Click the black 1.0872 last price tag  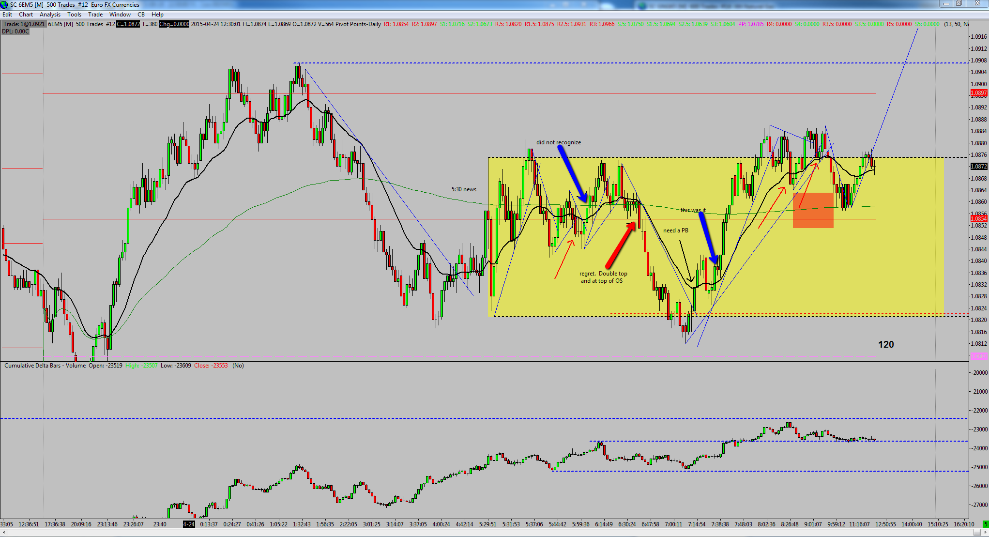(x=979, y=167)
